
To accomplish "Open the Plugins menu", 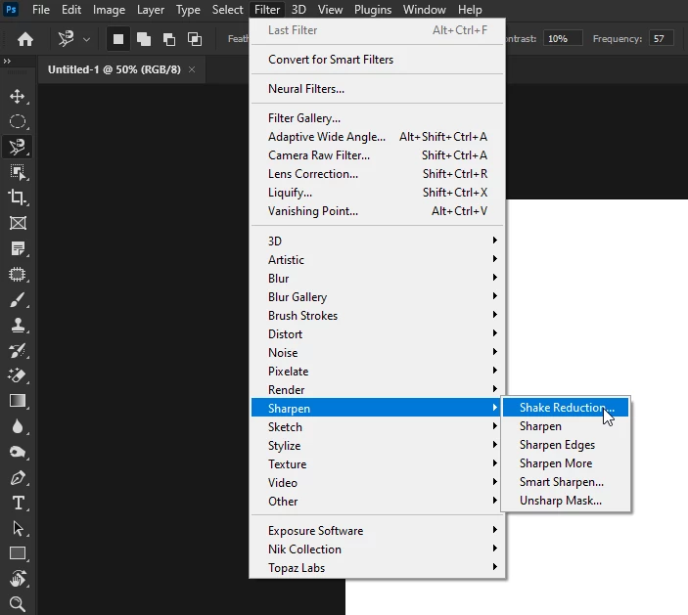I will [373, 9].
